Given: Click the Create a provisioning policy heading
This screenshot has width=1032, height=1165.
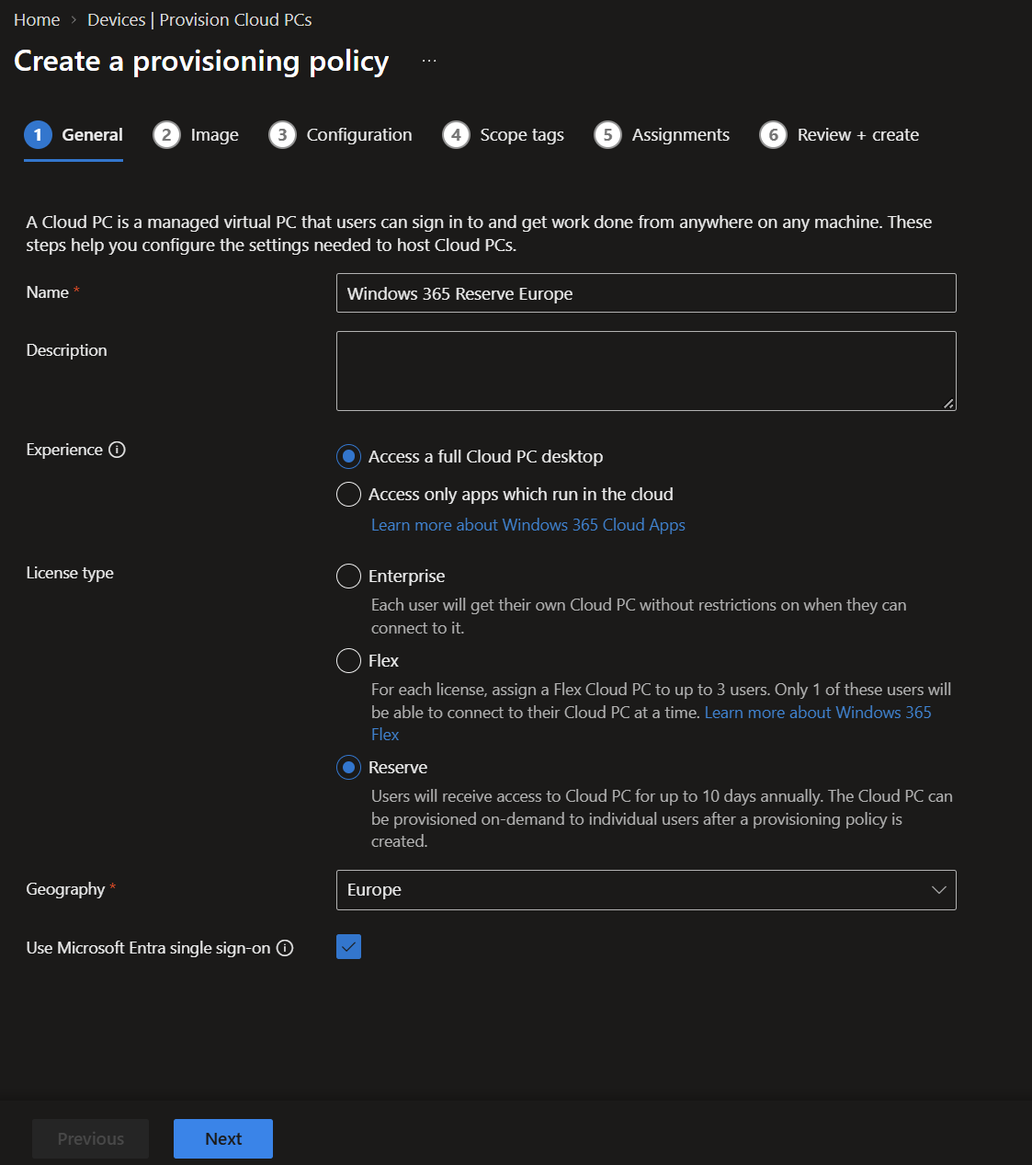Looking at the screenshot, I should pos(201,62).
